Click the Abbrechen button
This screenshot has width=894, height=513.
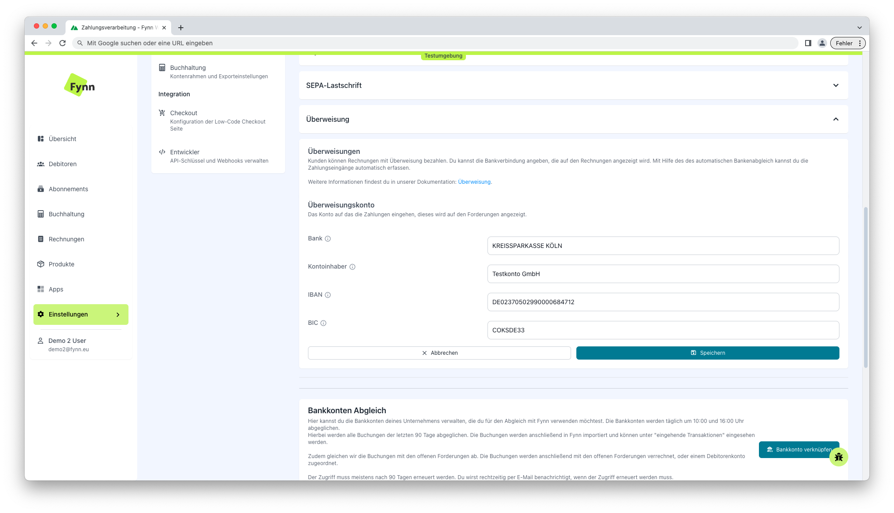pos(439,352)
